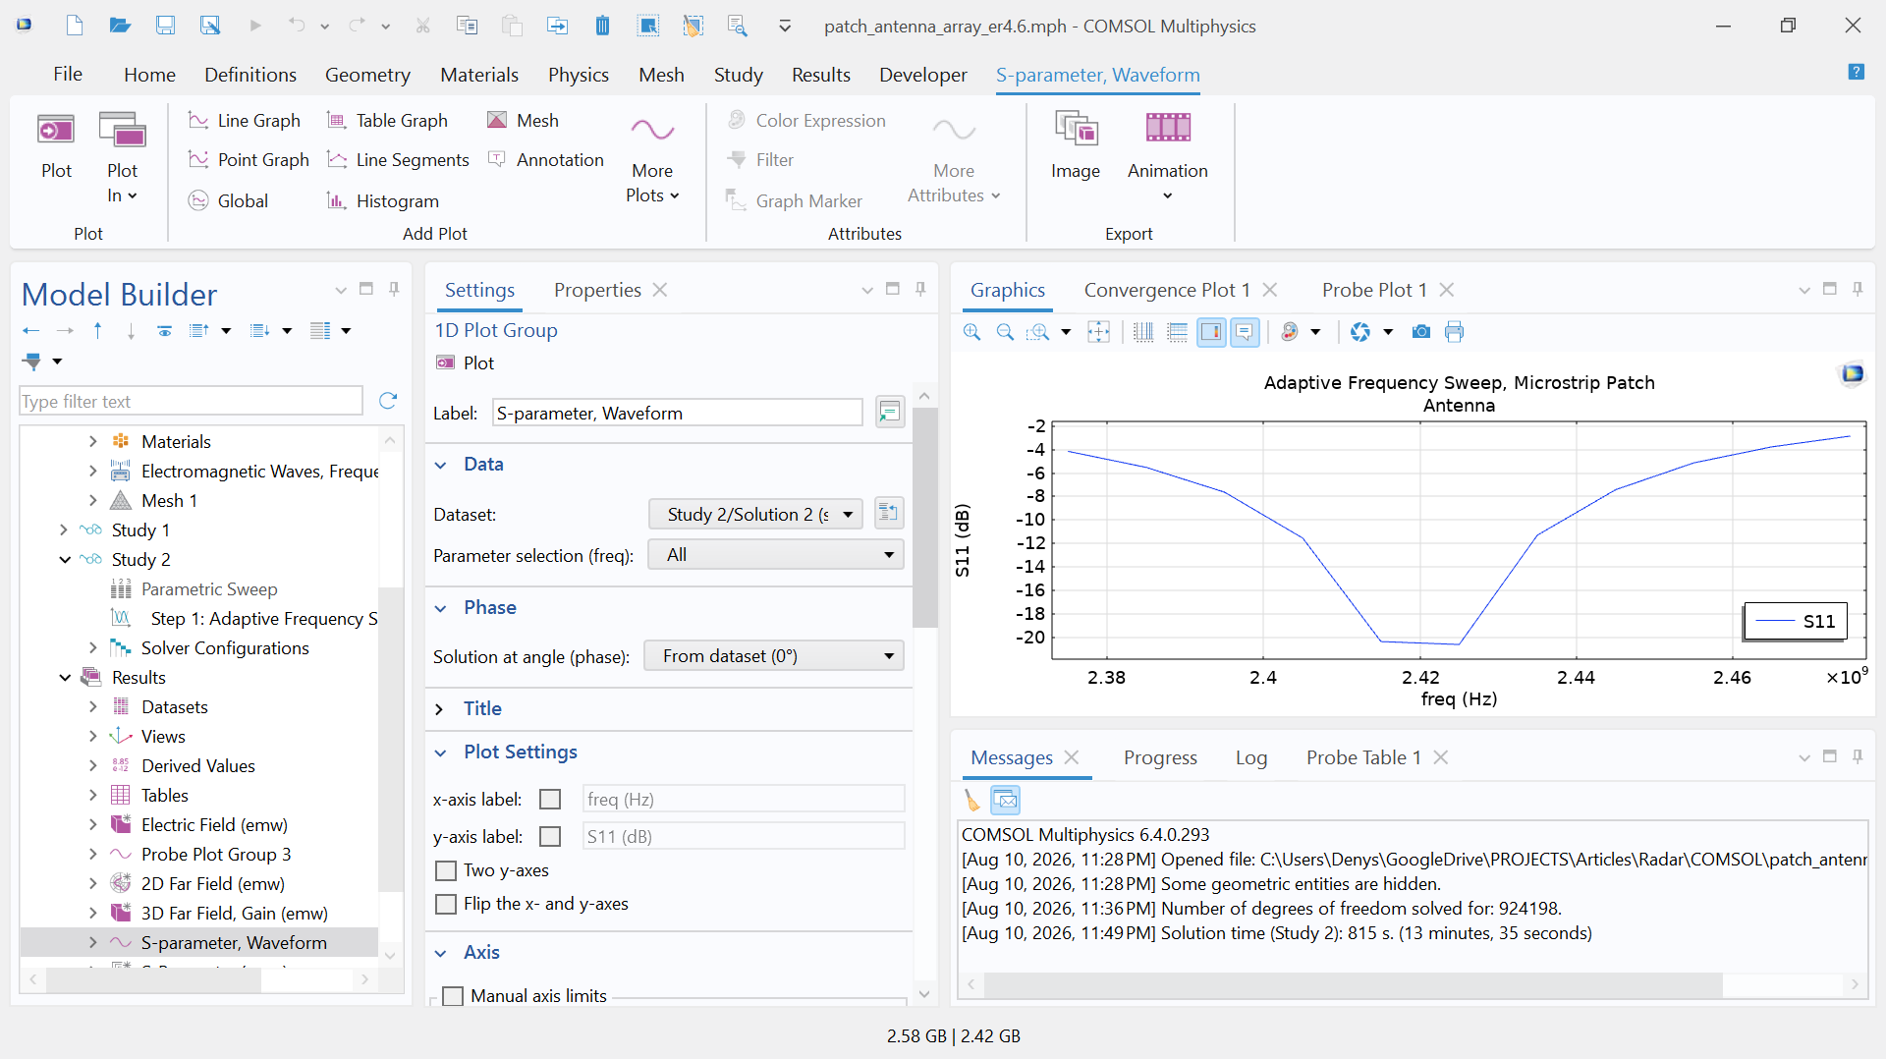Switch to the Properties tab
The width and height of the screenshot is (1886, 1059).
pos(597,290)
